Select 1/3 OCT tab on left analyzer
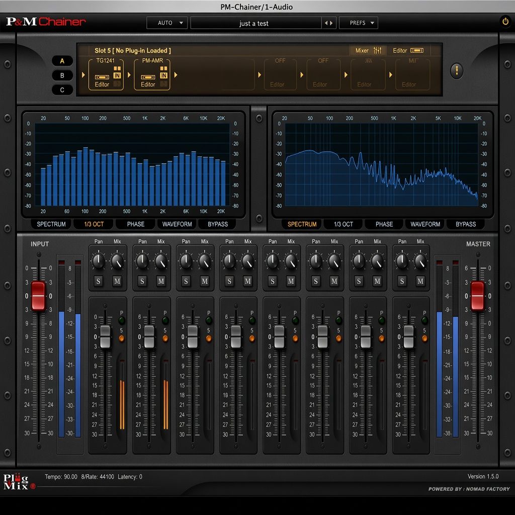The height and width of the screenshot is (515, 515). click(94, 224)
